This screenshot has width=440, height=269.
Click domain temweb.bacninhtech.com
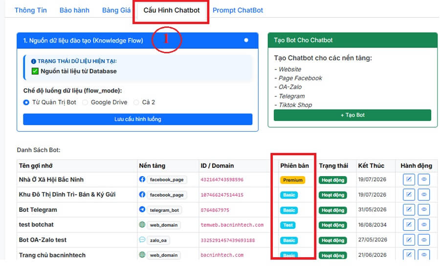pos(232,225)
